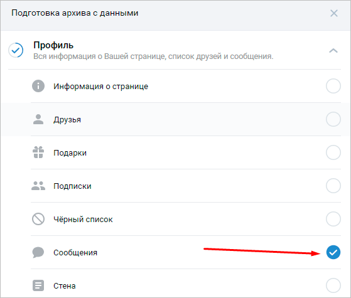Enable the Стена checkbox
Viewport: 351px width, 298px height.
coord(333,285)
